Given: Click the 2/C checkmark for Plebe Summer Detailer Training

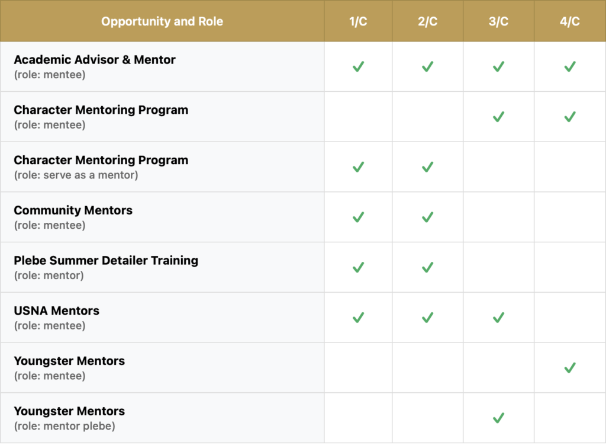Looking at the screenshot, I should (x=427, y=267).
